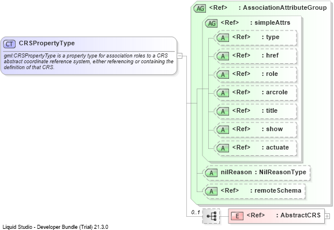Select the role attribute name

point(272,74)
